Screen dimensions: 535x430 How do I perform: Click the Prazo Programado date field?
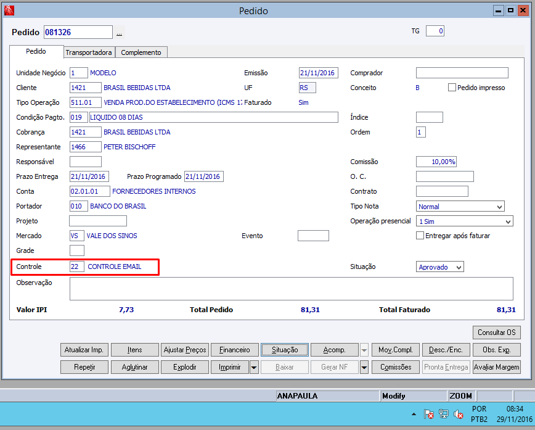204,176
